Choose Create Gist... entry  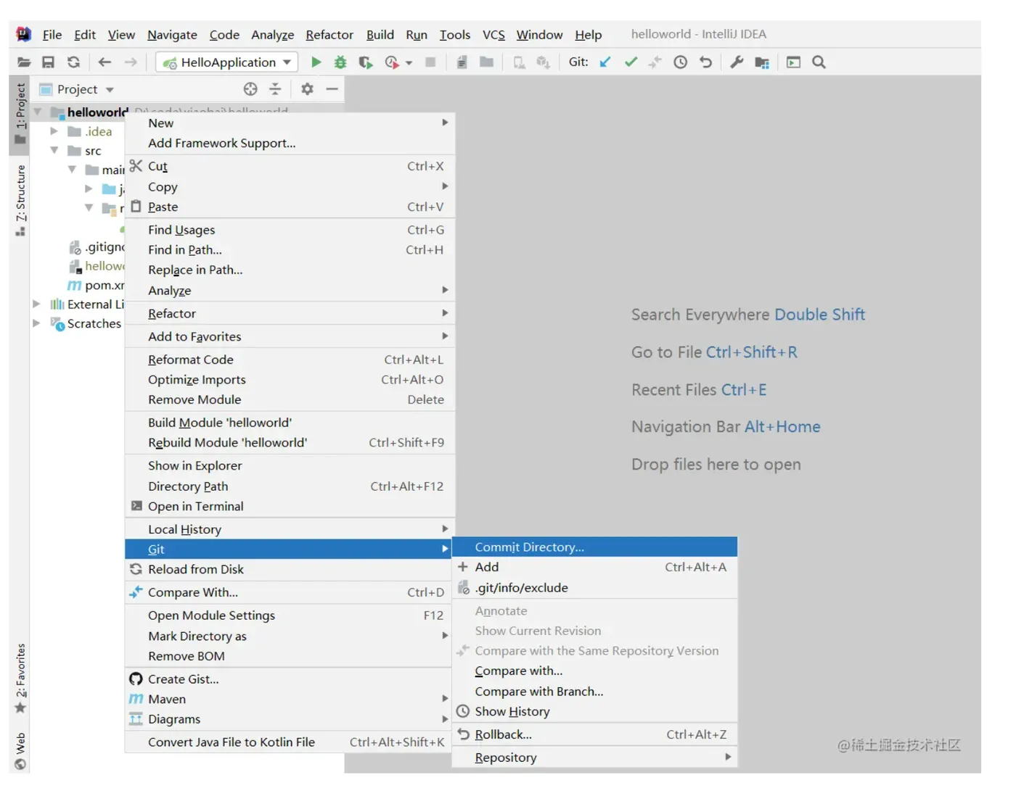pyautogui.click(x=290, y=679)
